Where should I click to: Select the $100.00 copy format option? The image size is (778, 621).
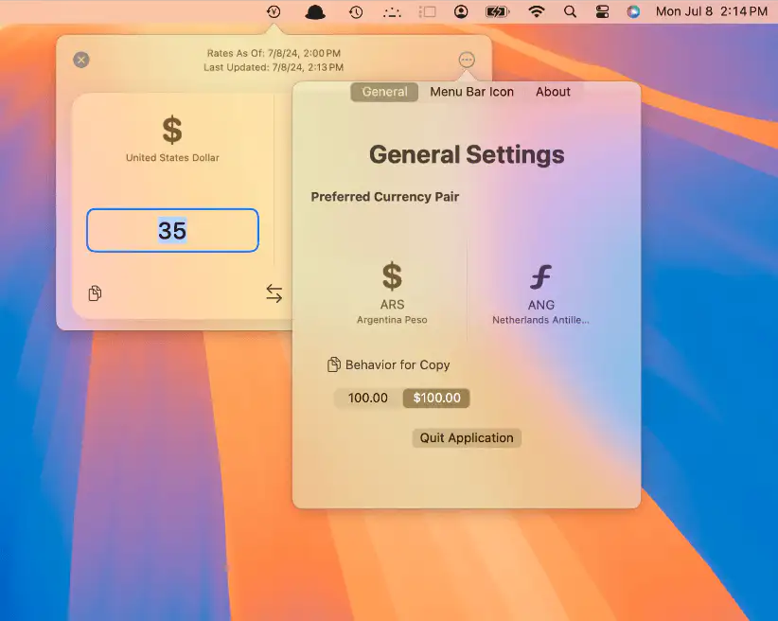pyautogui.click(x=436, y=399)
